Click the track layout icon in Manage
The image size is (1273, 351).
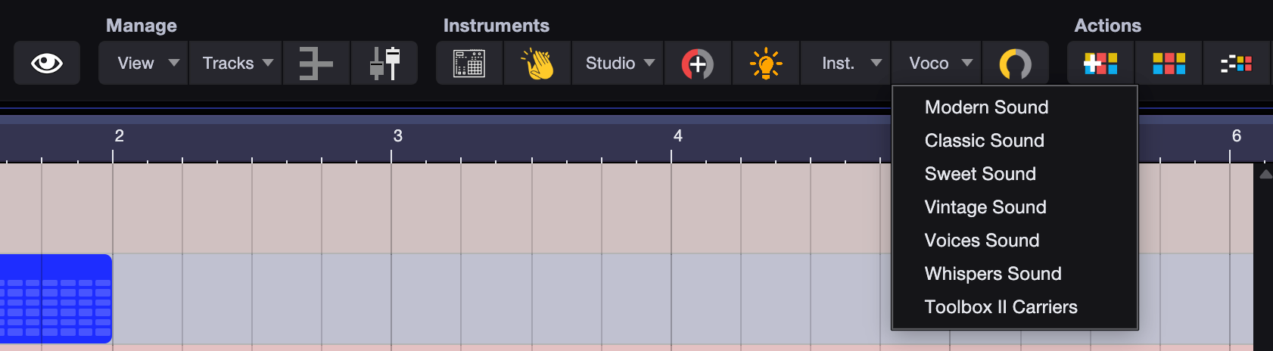coord(316,64)
